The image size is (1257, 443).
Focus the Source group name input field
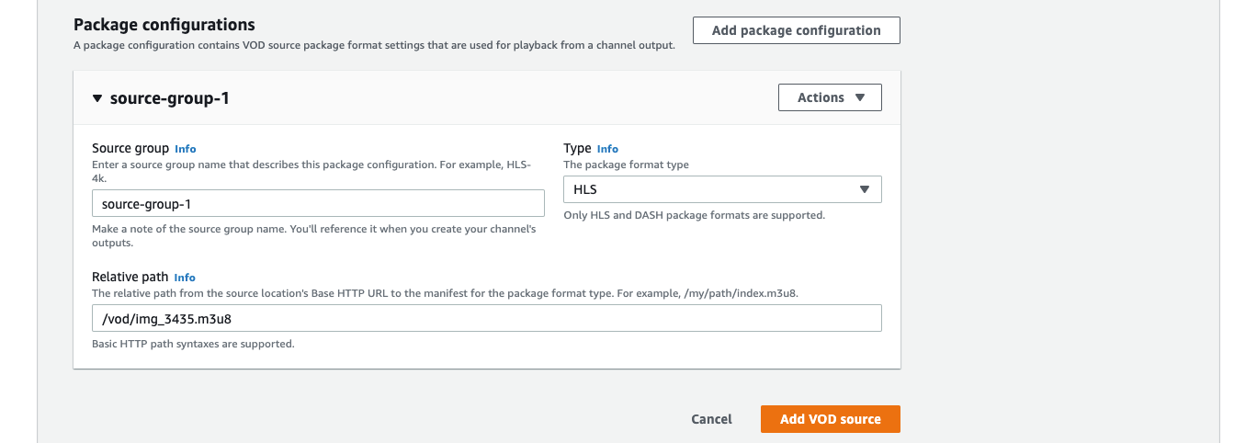click(318, 203)
